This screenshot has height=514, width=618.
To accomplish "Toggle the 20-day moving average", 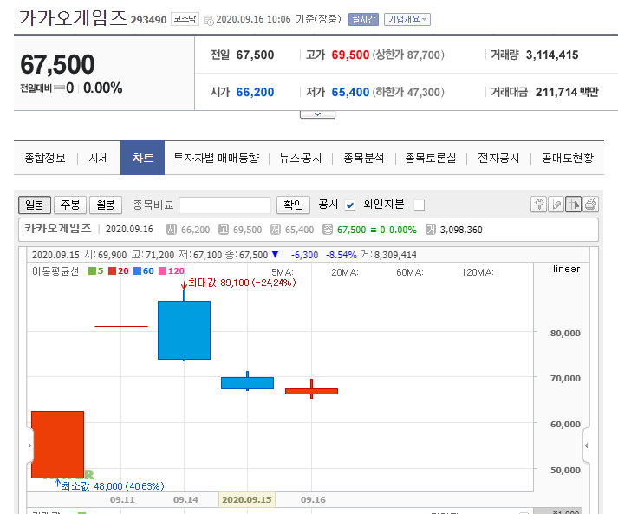I will tap(119, 270).
